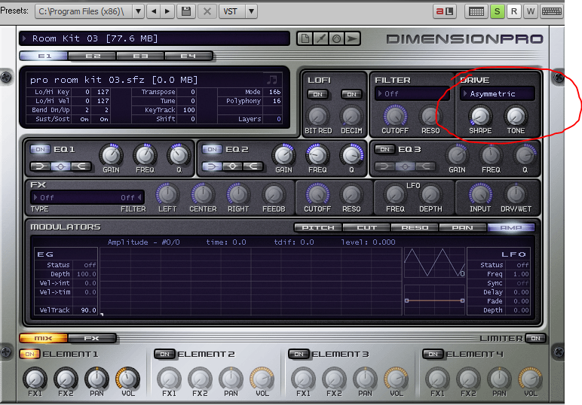Go to next preset with right arrow
This screenshot has width=582, height=405.
tap(167, 11)
